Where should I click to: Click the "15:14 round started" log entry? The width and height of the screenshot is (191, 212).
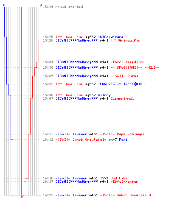click(63, 7)
